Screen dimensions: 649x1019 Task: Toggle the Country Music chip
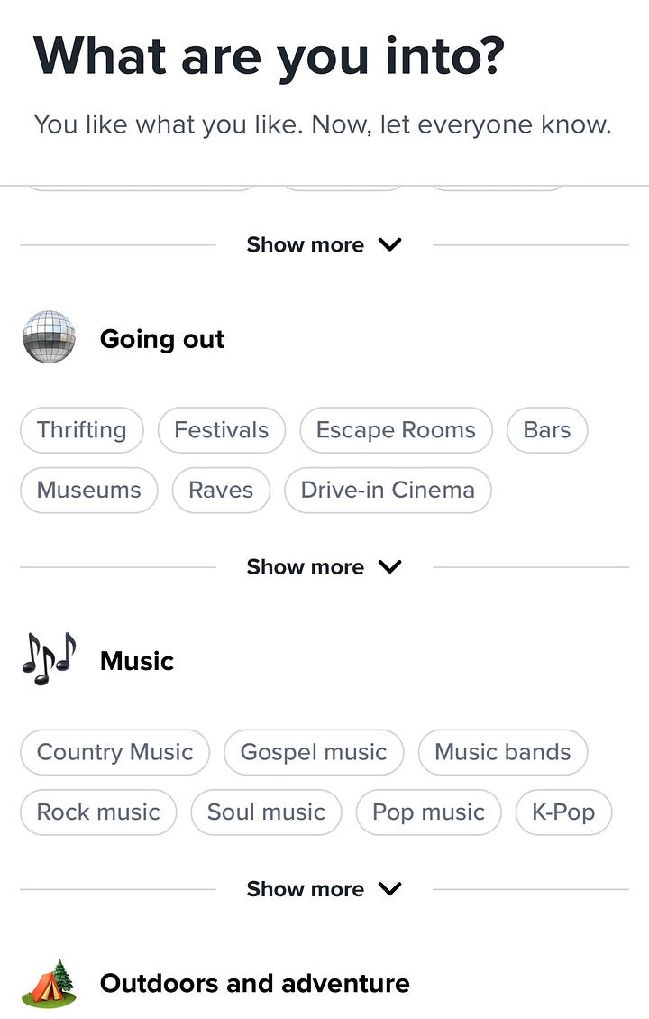point(114,752)
